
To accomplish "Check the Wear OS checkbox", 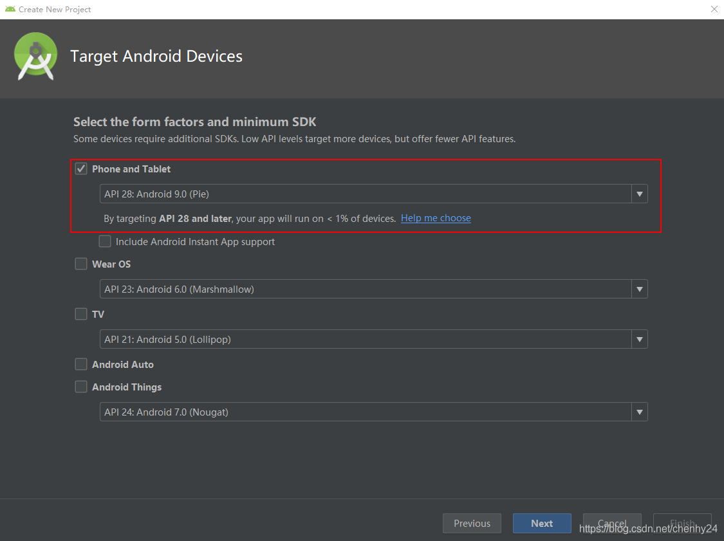I will click(x=81, y=264).
